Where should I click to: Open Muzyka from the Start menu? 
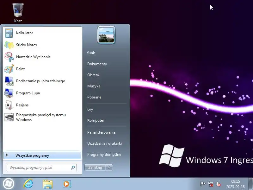[94, 86]
